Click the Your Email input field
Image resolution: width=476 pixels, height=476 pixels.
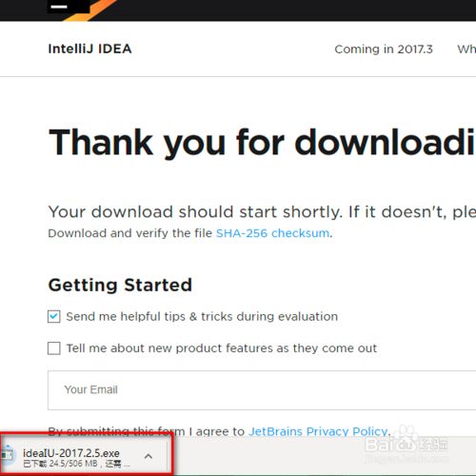[x=262, y=390]
